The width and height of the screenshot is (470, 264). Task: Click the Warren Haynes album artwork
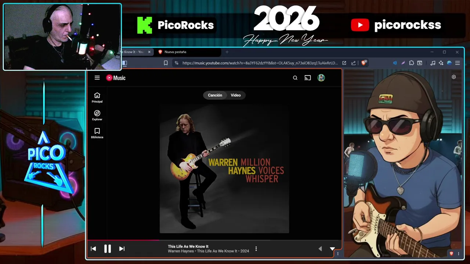[224, 169]
